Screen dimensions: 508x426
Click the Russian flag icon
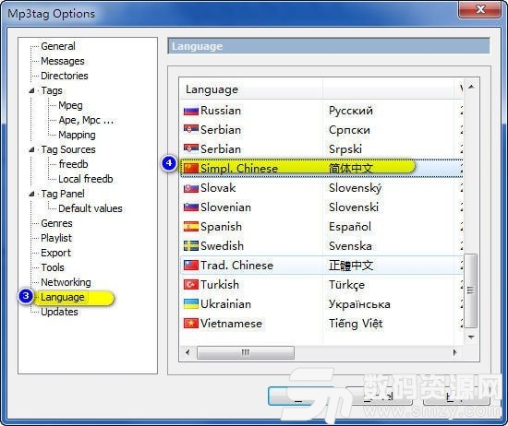pyautogui.click(x=191, y=111)
